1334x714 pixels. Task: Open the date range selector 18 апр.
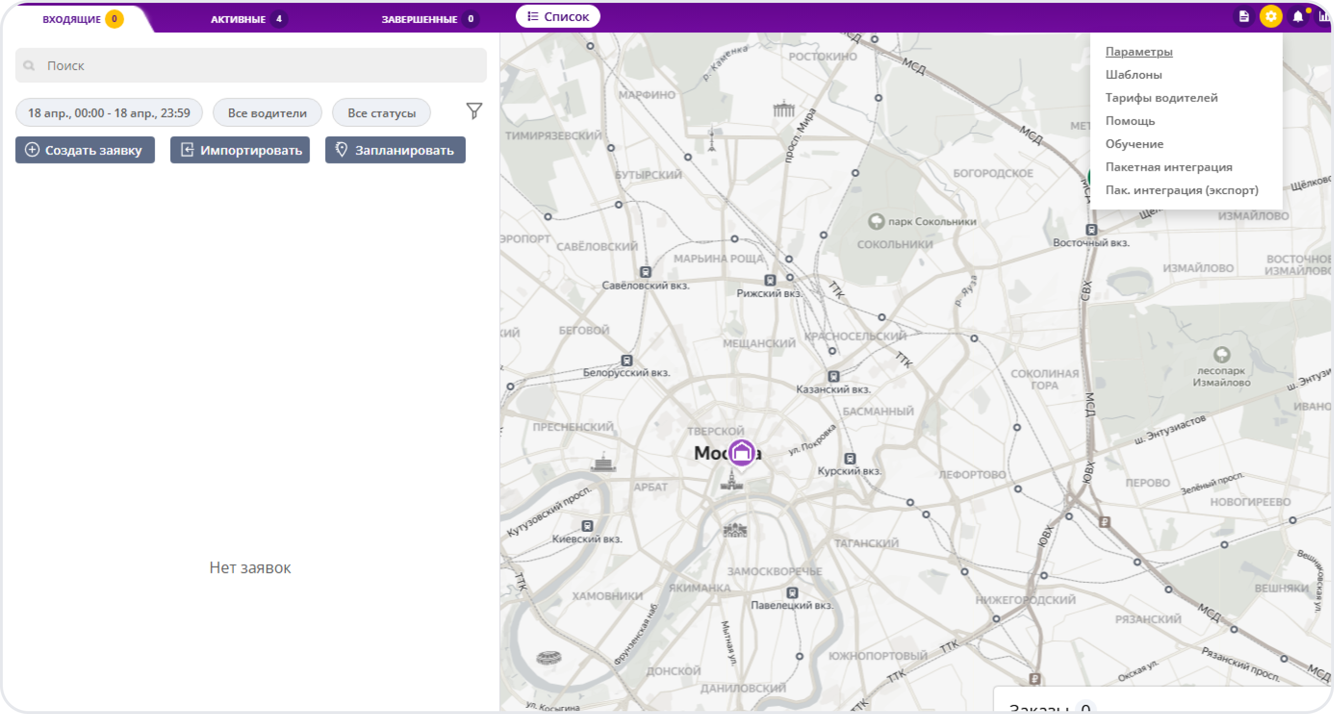click(x=109, y=113)
